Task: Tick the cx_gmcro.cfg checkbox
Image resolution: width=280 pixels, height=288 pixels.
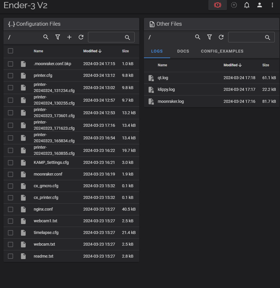Action: click(10, 186)
